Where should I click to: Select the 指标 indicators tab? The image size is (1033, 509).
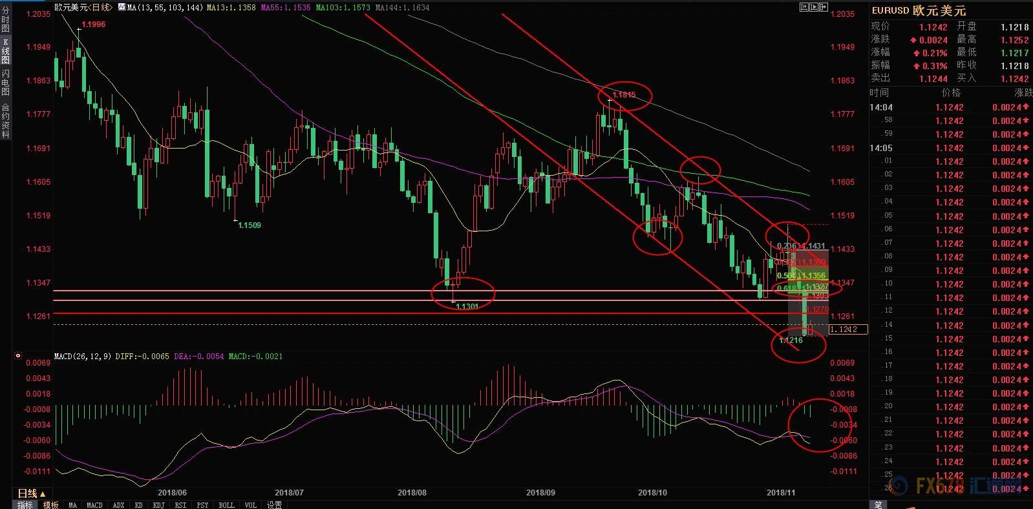pos(25,504)
